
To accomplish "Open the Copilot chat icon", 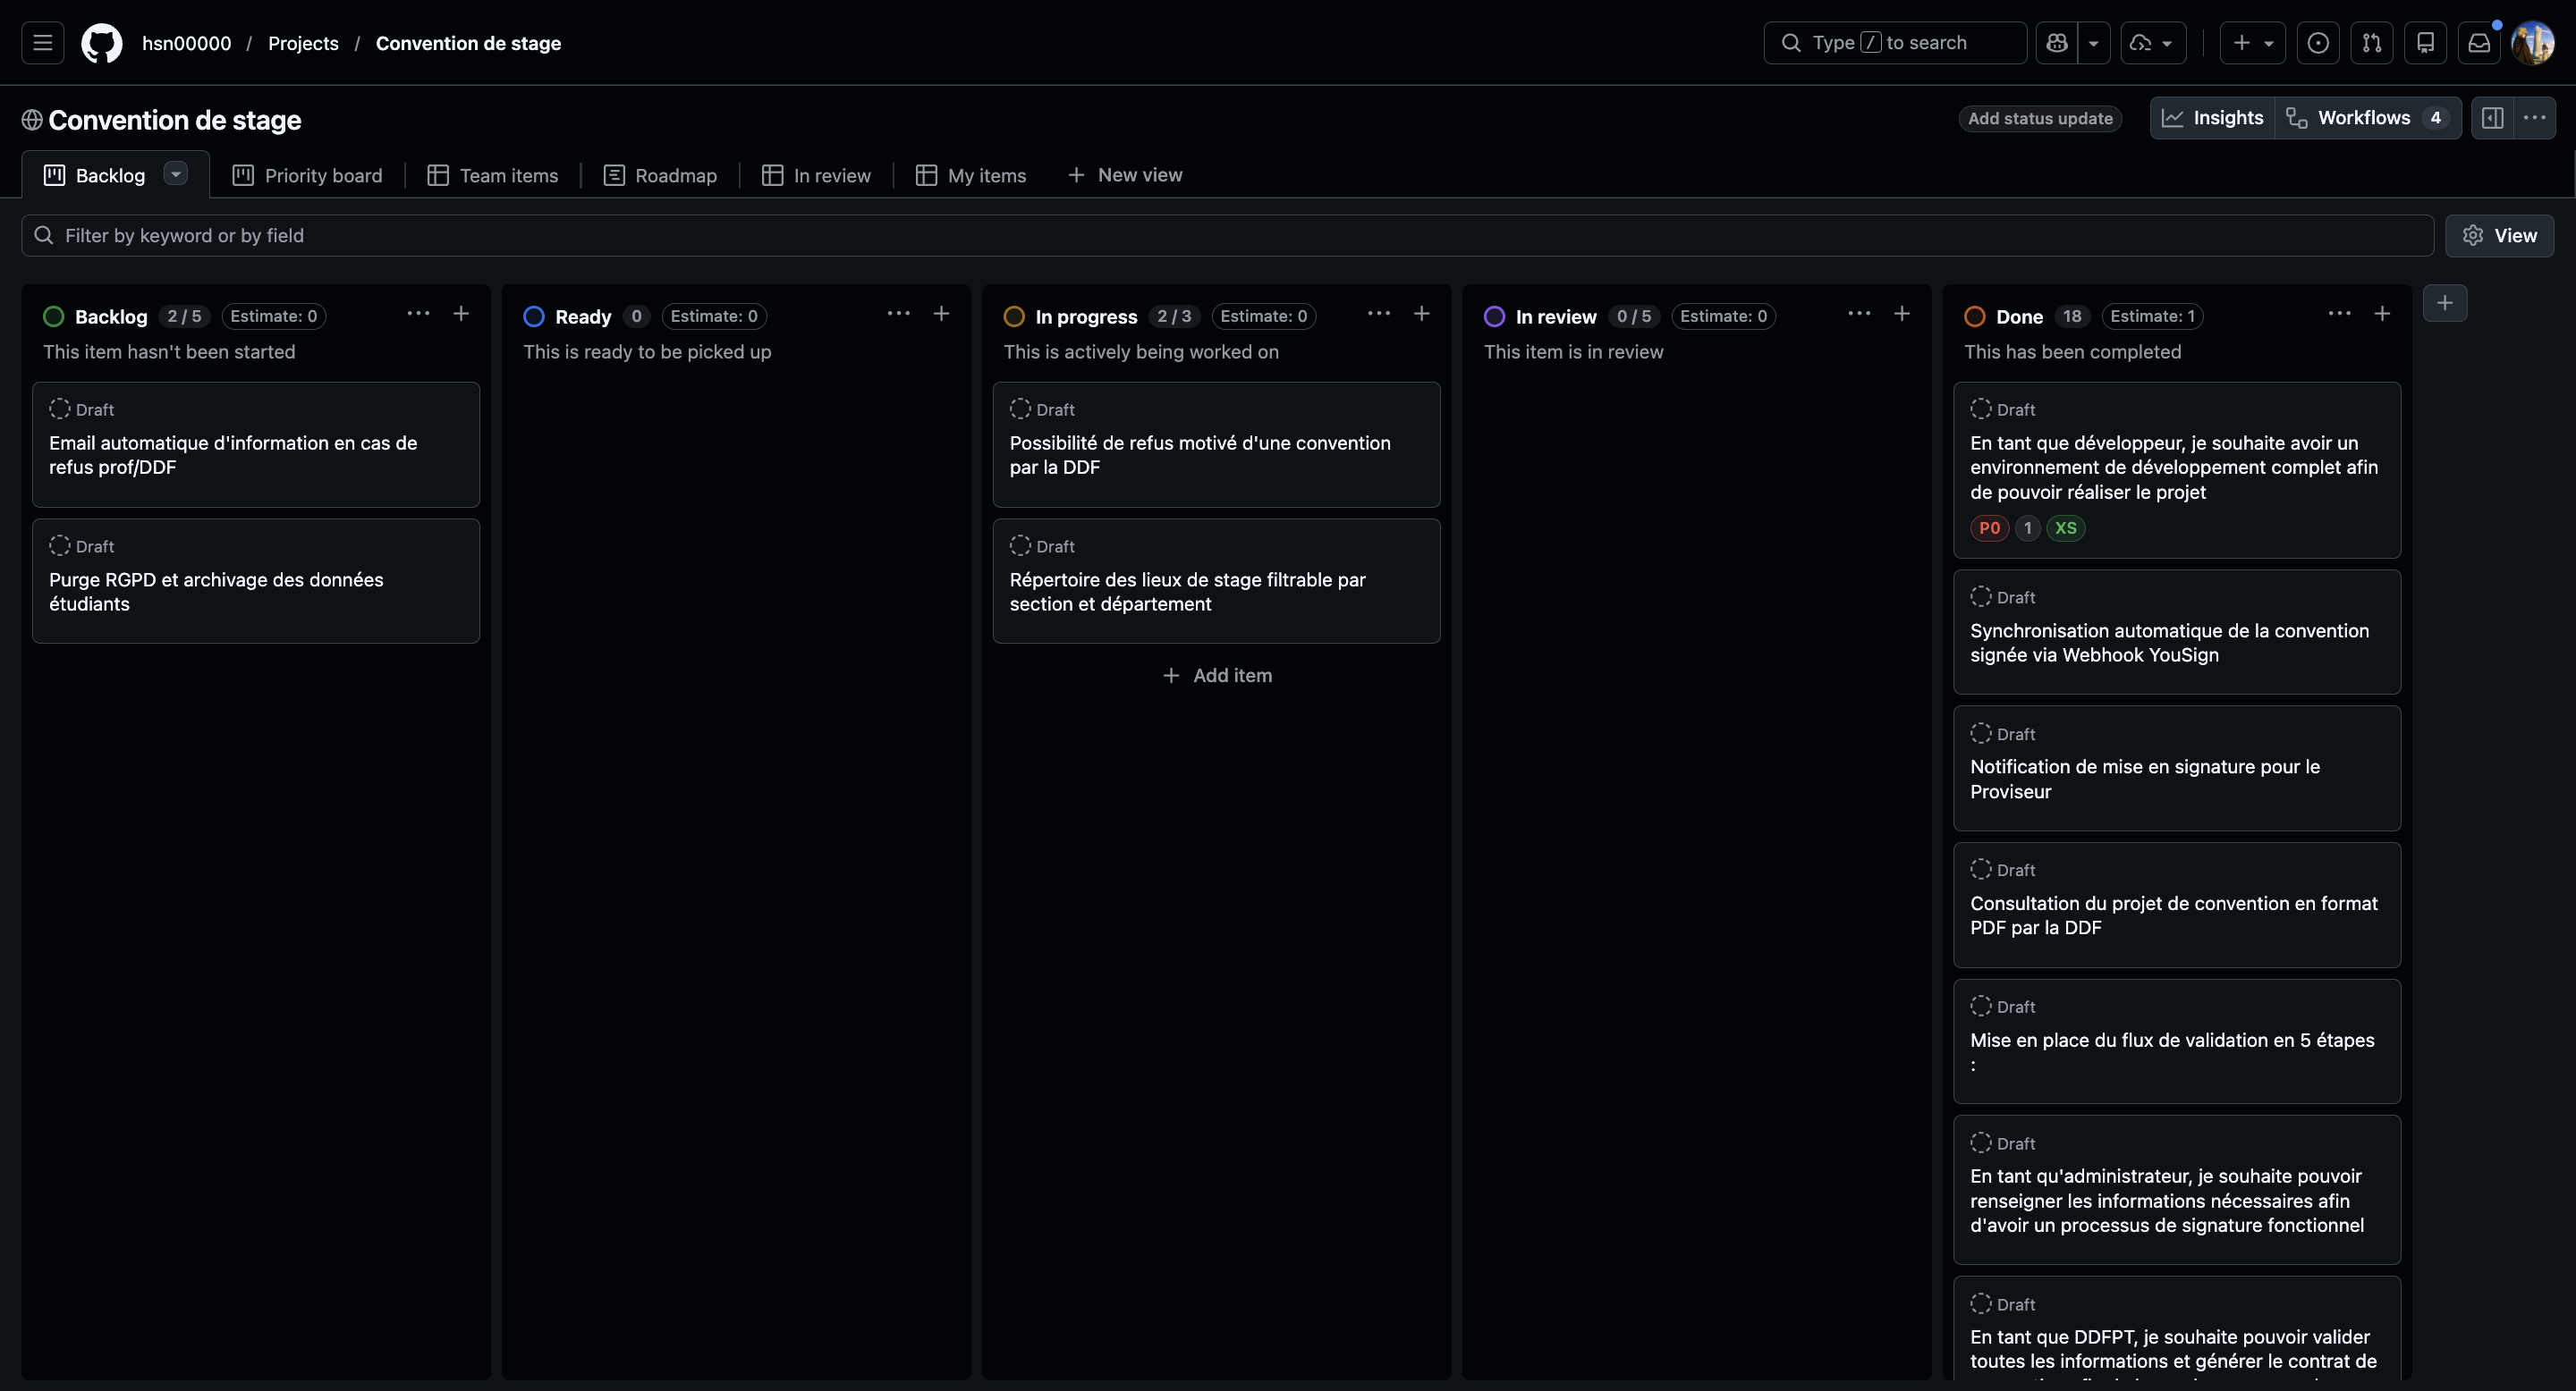I will pyautogui.click(x=2057, y=43).
